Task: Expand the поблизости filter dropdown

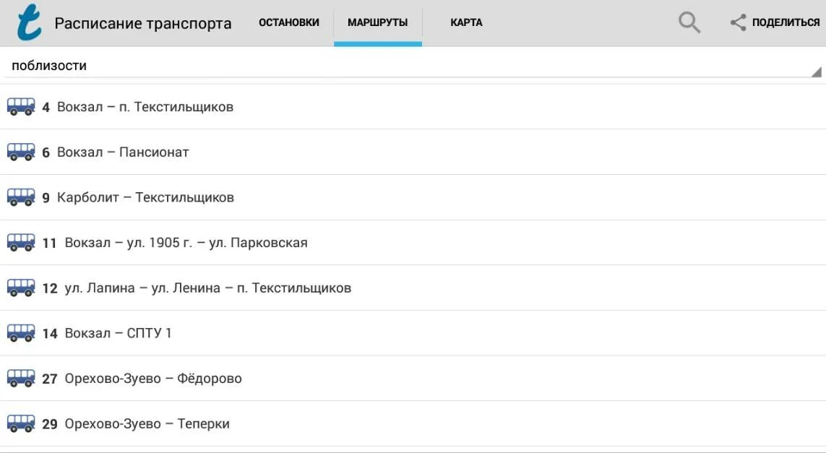Action: click(413, 66)
